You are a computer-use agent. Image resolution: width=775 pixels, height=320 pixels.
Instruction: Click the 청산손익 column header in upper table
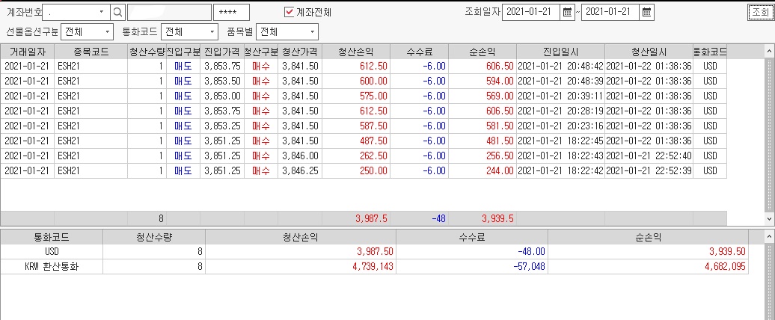pos(356,52)
